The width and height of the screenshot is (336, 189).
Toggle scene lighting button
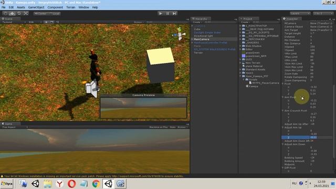tap(46, 22)
